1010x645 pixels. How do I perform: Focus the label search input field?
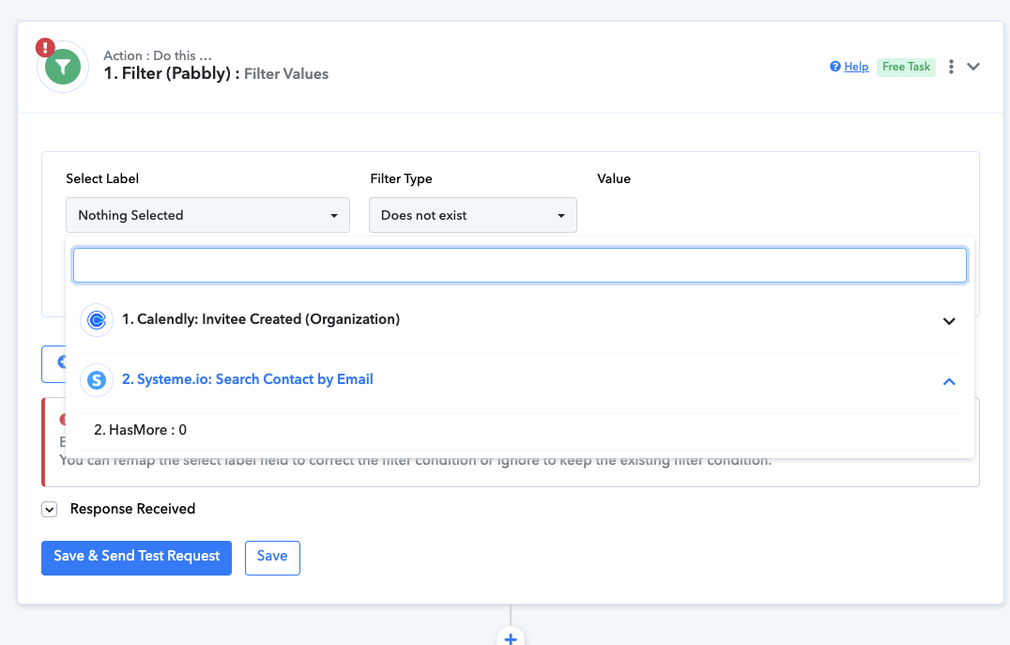pos(520,265)
